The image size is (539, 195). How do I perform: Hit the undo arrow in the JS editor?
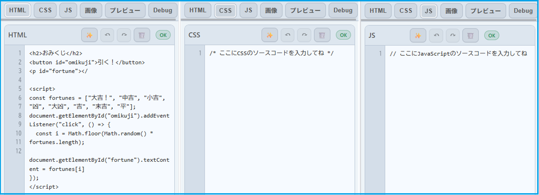pyautogui.click(x=435, y=35)
